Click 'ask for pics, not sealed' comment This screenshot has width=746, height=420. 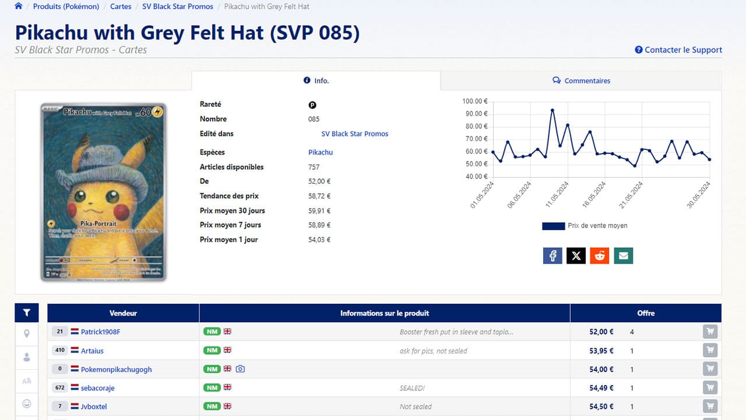tap(433, 351)
